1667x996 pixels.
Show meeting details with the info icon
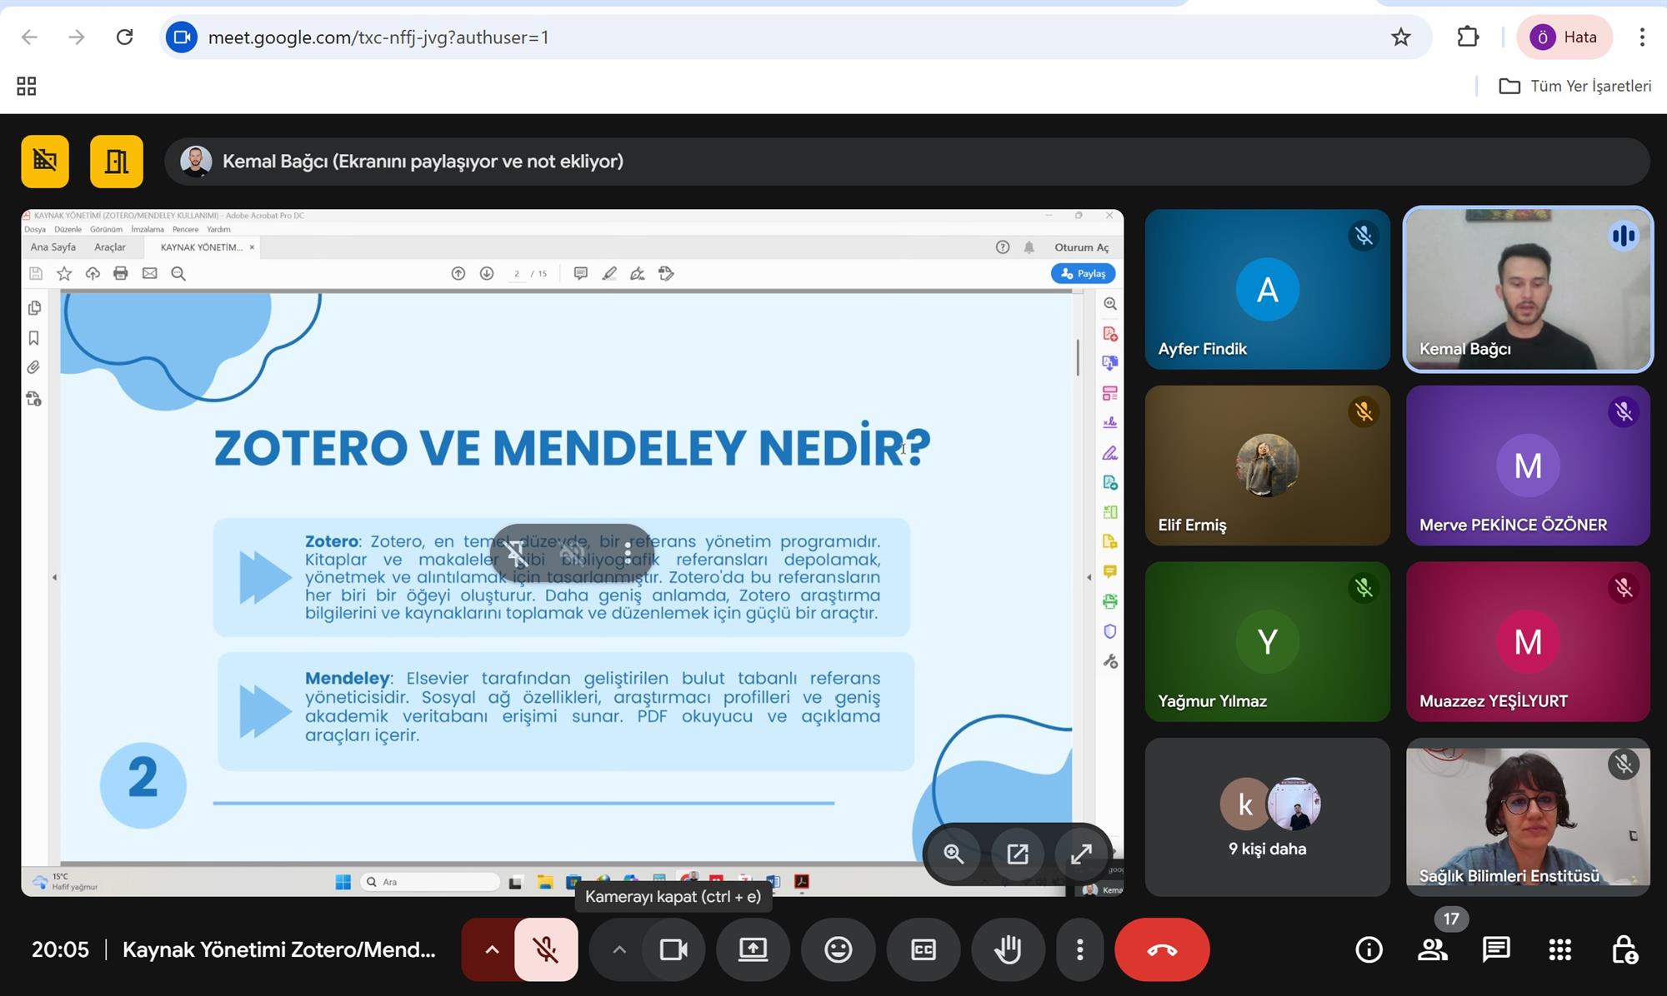[1369, 949]
